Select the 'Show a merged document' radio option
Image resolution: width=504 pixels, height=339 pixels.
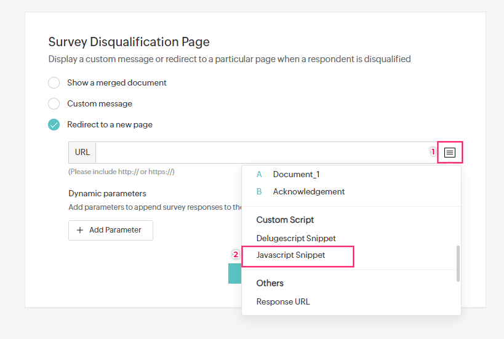[x=54, y=82]
